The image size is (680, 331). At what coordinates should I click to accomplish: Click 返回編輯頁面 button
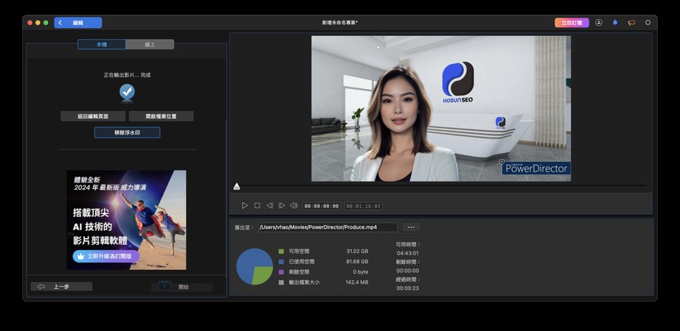(93, 116)
